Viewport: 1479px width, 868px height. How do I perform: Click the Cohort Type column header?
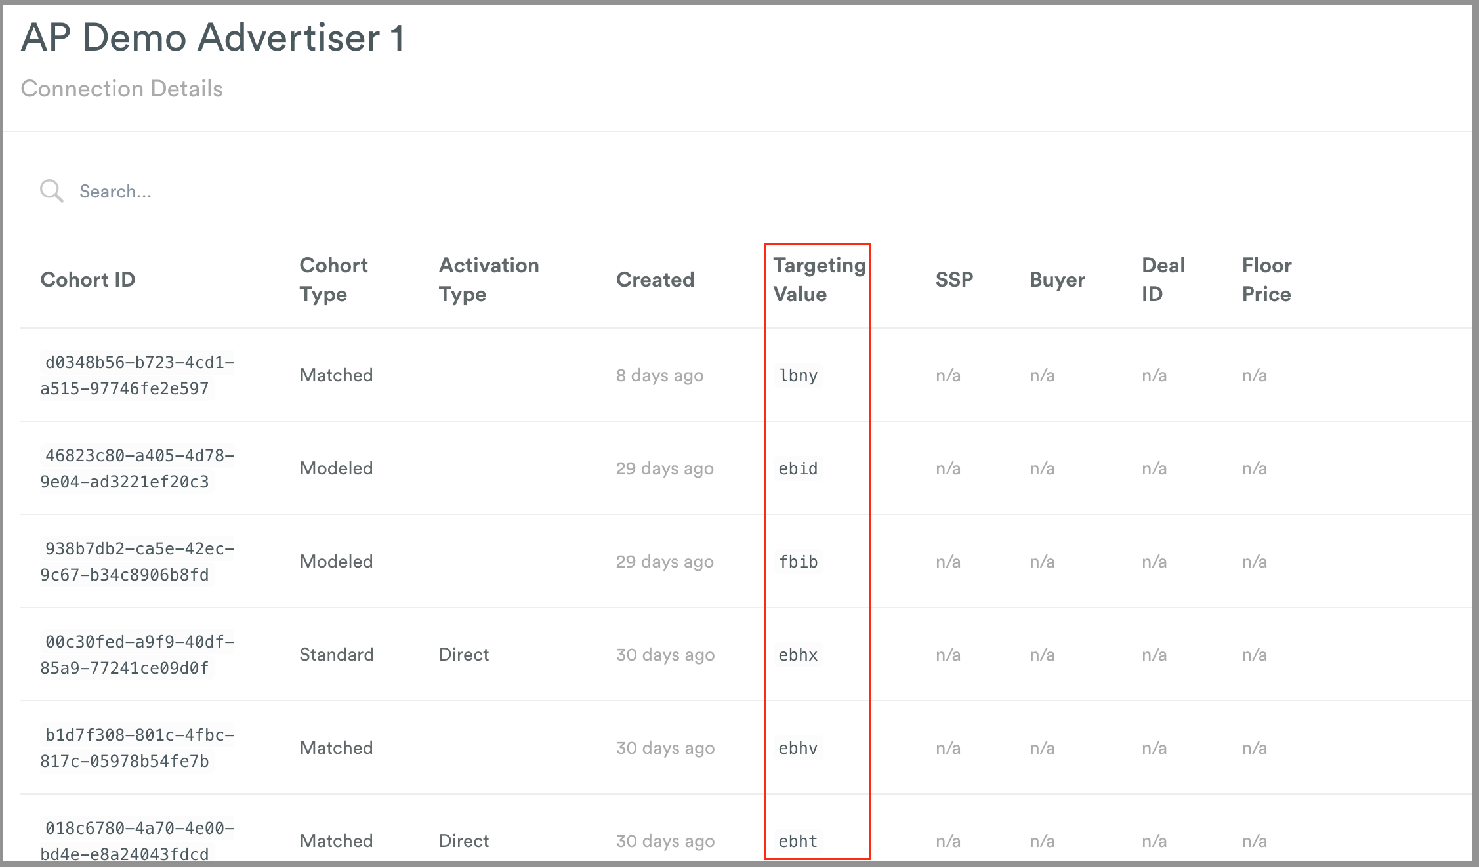tap(333, 279)
